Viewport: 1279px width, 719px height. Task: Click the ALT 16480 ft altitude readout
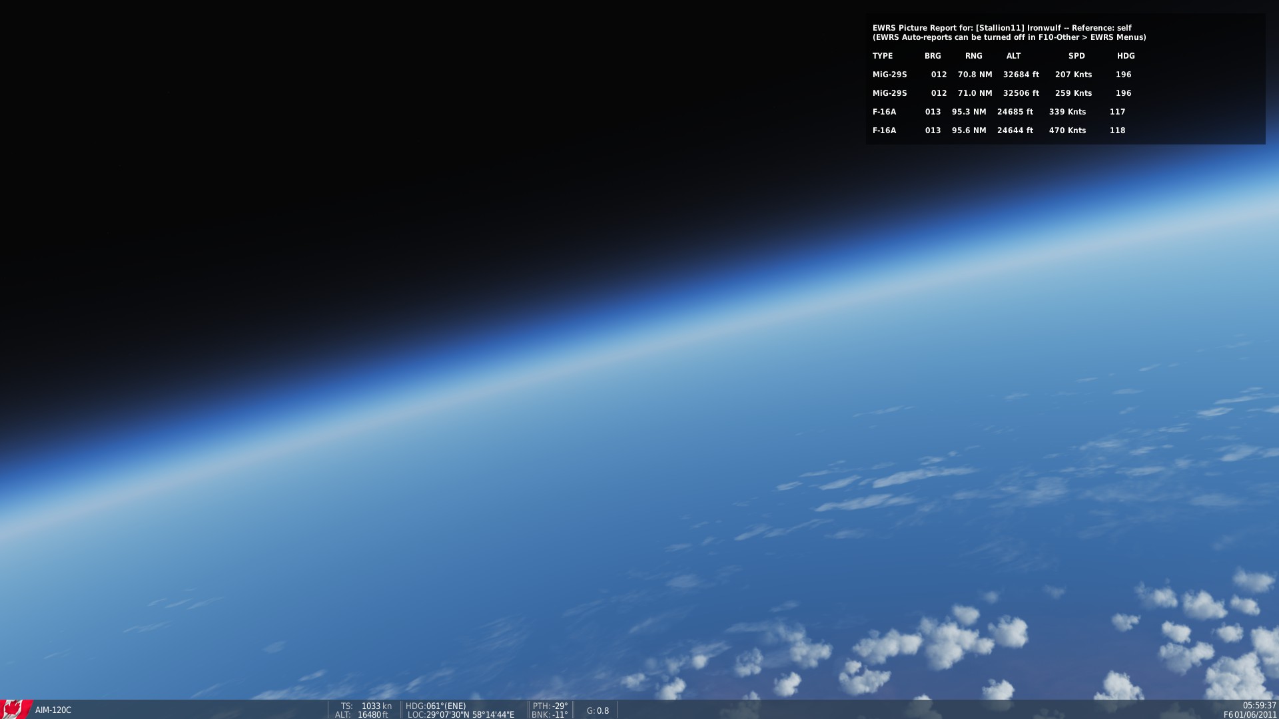click(x=362, y=715)
